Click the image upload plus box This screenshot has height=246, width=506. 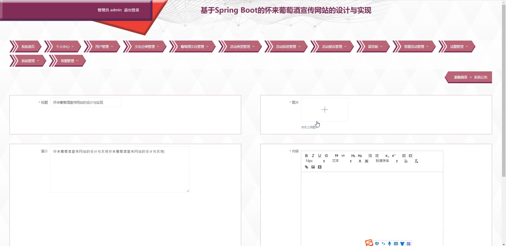325,110
